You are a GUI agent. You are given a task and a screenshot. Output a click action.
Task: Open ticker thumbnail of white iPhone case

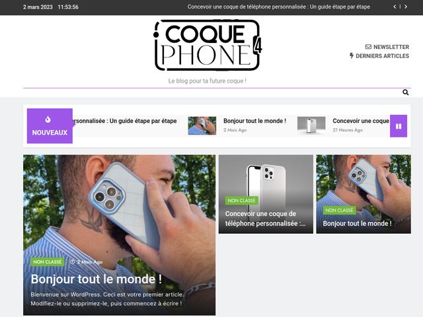pos(311,125)
